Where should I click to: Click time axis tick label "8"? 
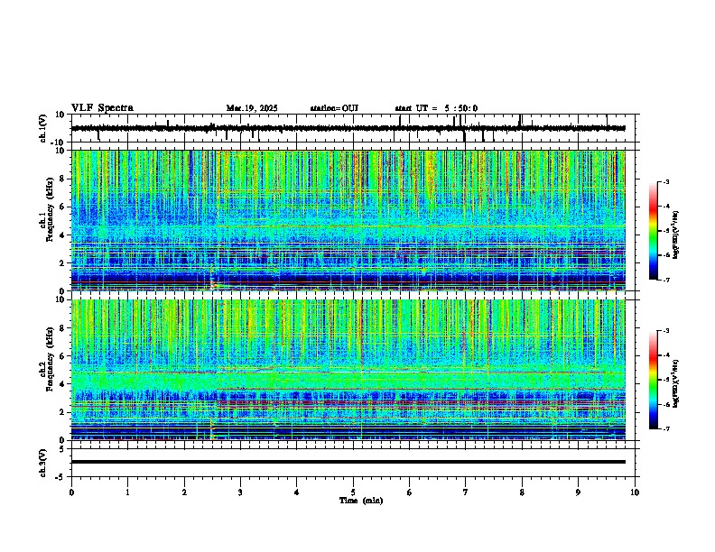[522, 492]
